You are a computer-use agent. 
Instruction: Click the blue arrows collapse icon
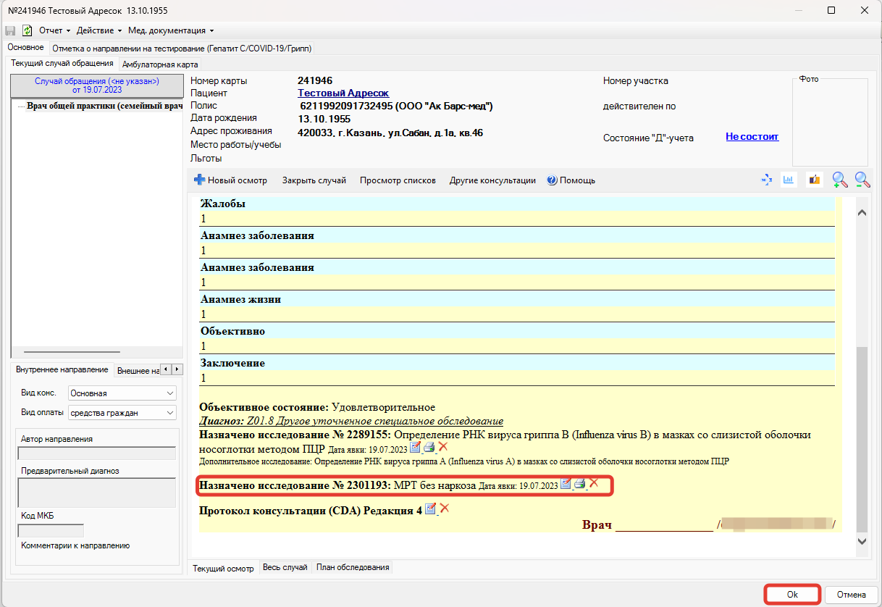(767, 180)
